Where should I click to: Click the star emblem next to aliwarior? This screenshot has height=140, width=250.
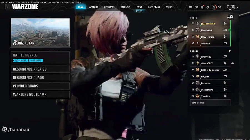pyautogui.click(x=197, y=43)
